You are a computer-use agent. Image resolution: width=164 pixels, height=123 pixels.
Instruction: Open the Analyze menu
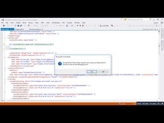coord(69,23)
